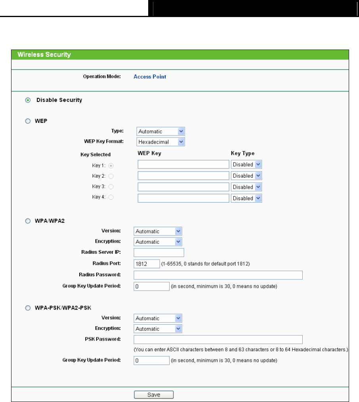Click the Radius Port field showing 1812

(x=147, y=264)
